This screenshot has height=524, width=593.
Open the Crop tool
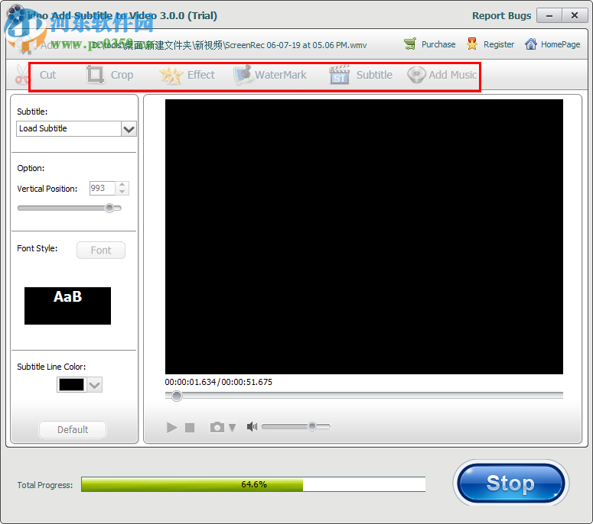(x=109, y=75)
